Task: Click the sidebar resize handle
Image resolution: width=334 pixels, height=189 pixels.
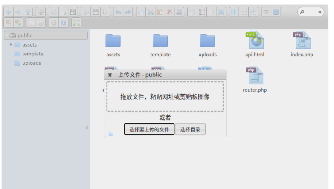Action: click(87, 128)
